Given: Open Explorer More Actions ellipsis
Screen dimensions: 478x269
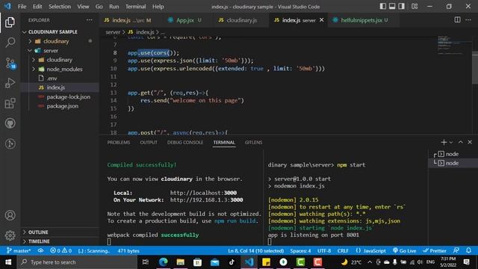Looking at the screenshot, I should tap(89, 20).
